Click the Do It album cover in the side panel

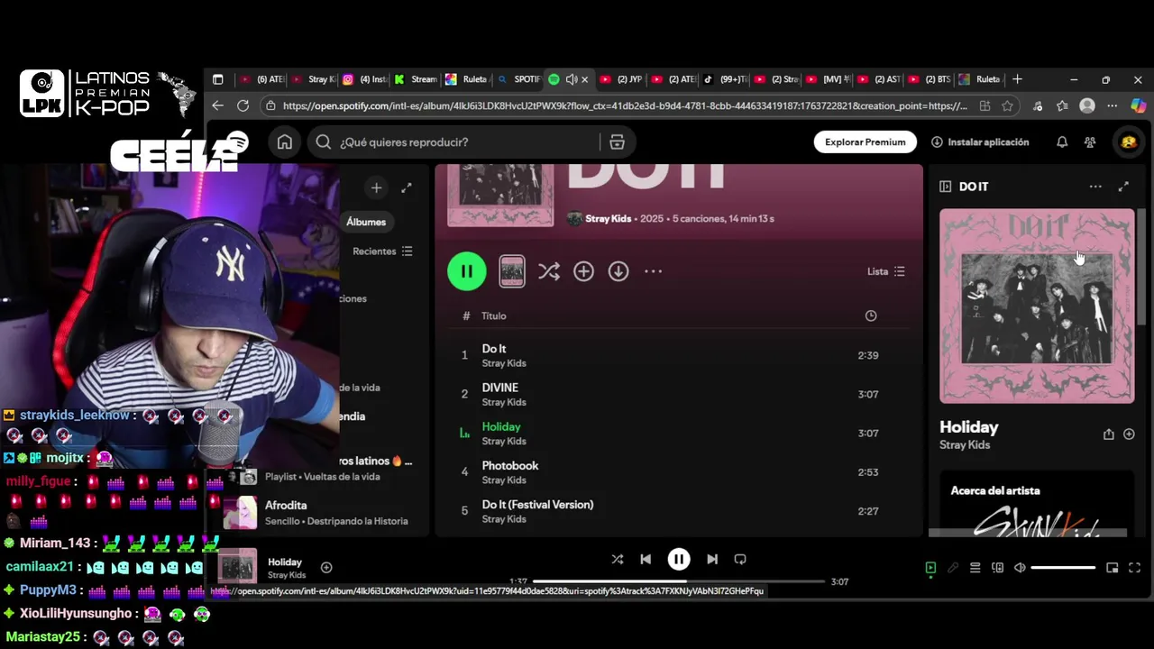coord(1037,306)
